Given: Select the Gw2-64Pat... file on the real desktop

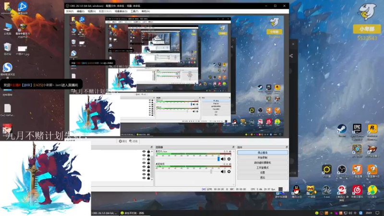Looking at the screenshot, I should click(7, 110).
